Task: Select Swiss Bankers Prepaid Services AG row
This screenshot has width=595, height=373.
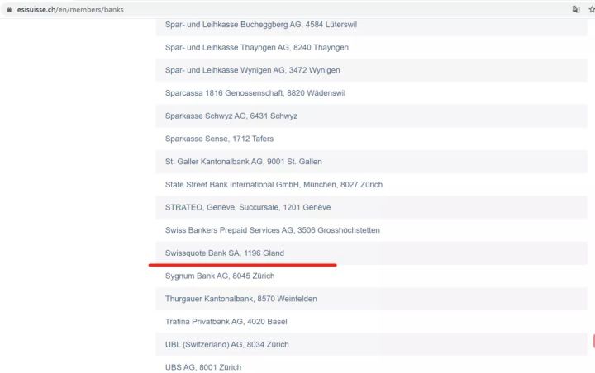Action: click(372, 230)
